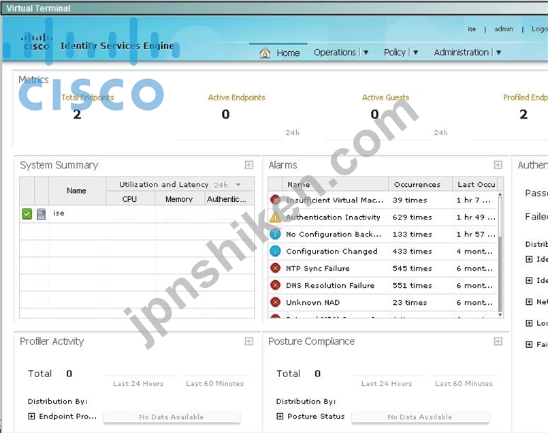Click the Cisco logo in header
This screenshot has height=433, width=548.
pyautogui.click(x=36, y=42)
